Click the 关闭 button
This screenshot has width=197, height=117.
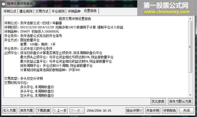coord(187,110)
